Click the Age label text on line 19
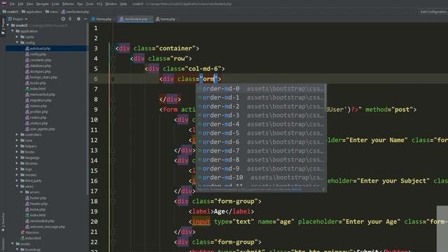This screenshot has width=448, height=252. coord(219,211)
